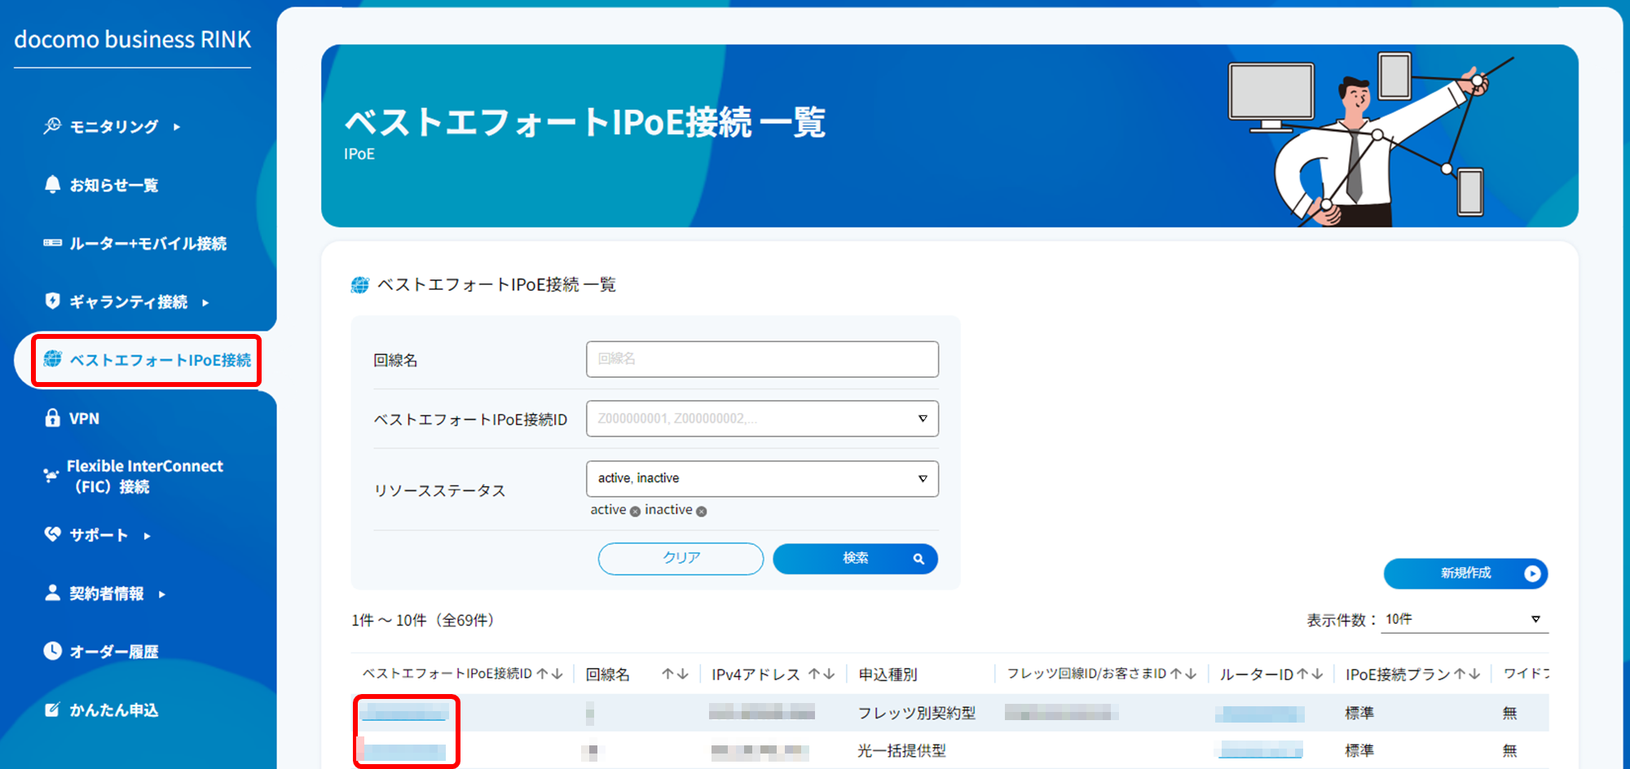Click the モニタリング magnifier icon in sidebar
1630x769 pixels.
click(x=52, y=125)
